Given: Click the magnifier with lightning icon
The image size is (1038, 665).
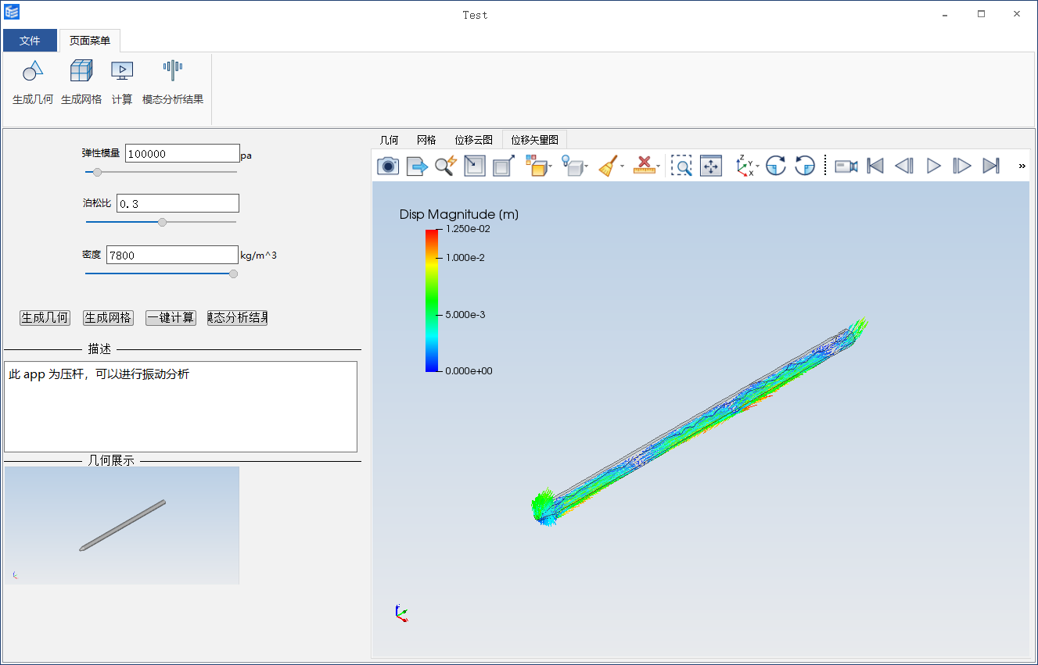Looking at the screenshot, I should 446,166.
